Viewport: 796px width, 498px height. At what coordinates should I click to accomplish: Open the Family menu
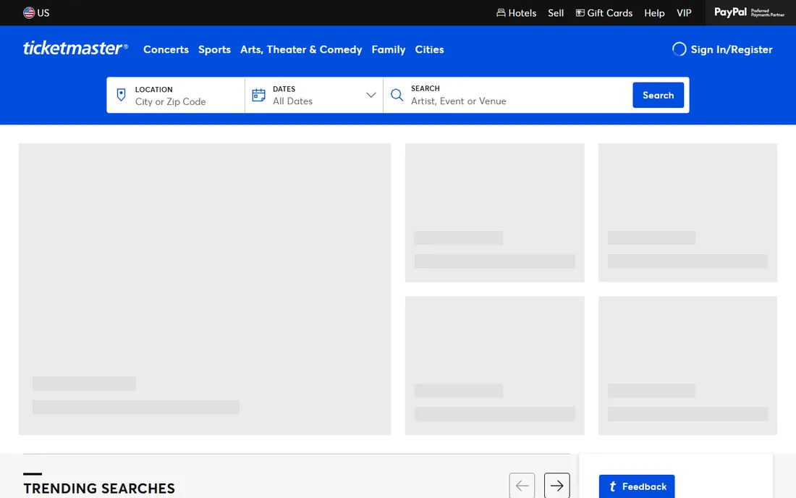coord(389,49)
